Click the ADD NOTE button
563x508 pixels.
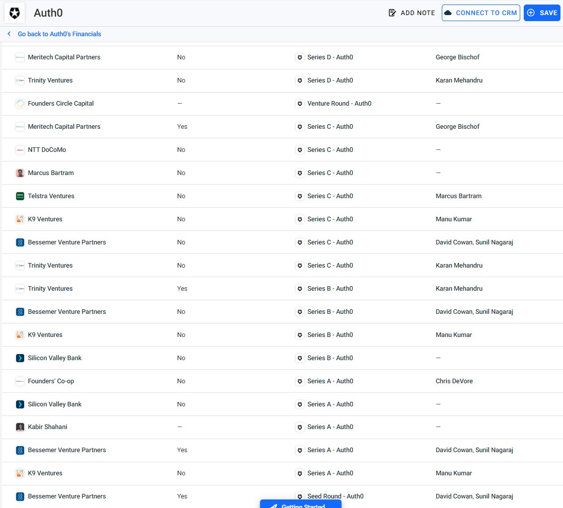pyautogui.click(x=412, y=13)
